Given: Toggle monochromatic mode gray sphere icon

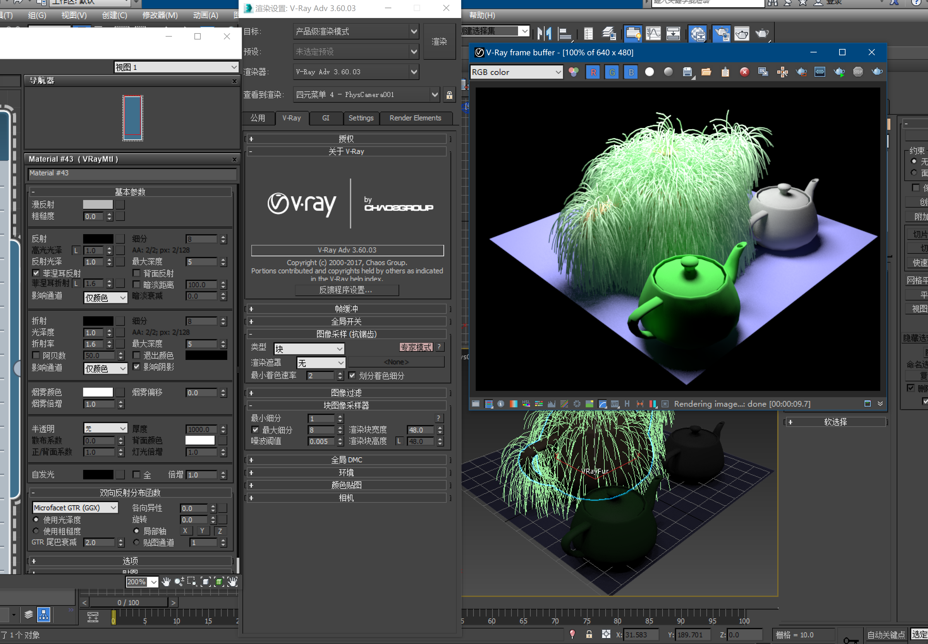Looking at the screenshot, I should tap(669, 72).
